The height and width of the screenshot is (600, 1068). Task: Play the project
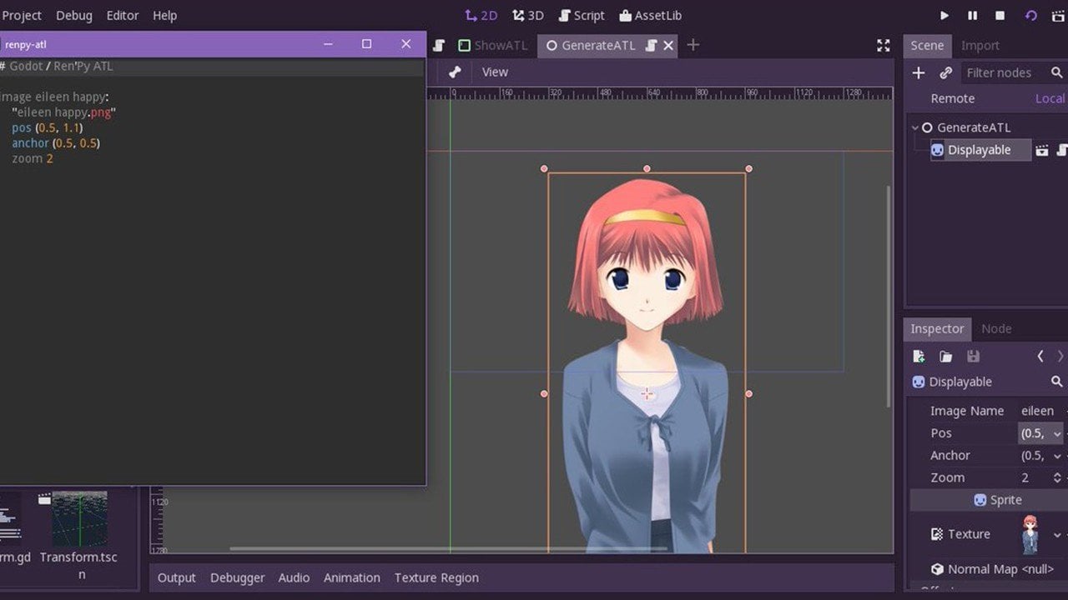tap(945, 15)
